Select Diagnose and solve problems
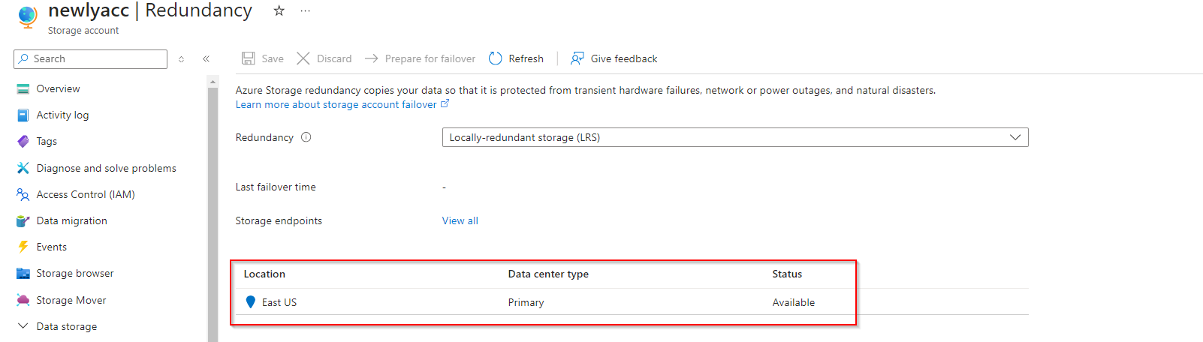Viewport: 1203px width, 342px height. pyautogui.click(x=106, y=168)
